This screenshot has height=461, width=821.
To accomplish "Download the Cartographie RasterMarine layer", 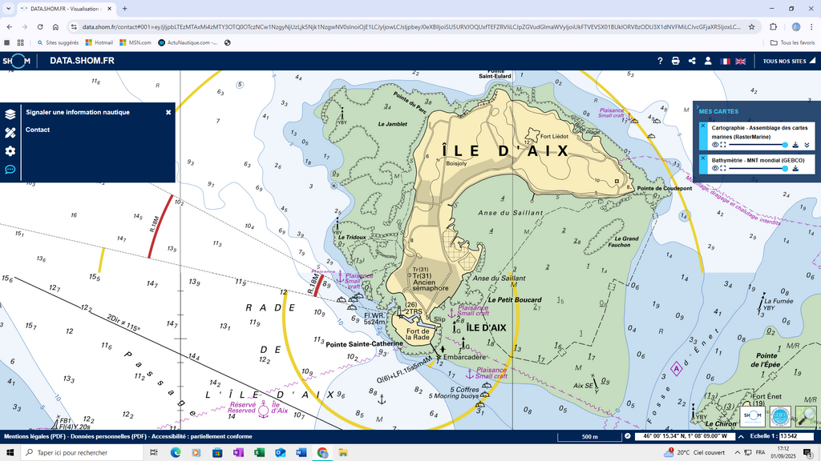I will 795,145.
